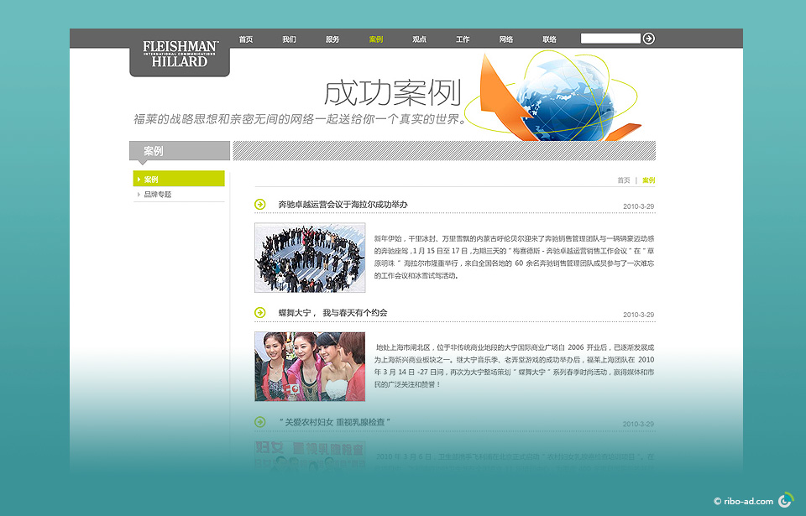Click arrow icon beside 蝶舞大宁 title

(x=260, y=312)
